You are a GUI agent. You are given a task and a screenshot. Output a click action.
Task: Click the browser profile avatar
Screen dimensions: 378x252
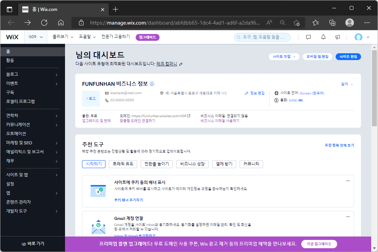point(350,23)
